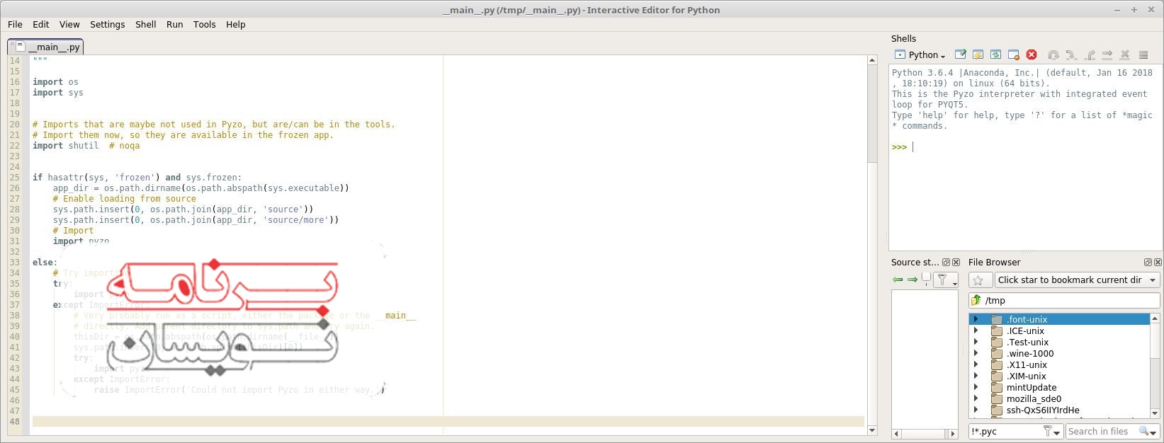Select the mozilla_sde0 folder
1164x443 pixels.
[1034, 399]
